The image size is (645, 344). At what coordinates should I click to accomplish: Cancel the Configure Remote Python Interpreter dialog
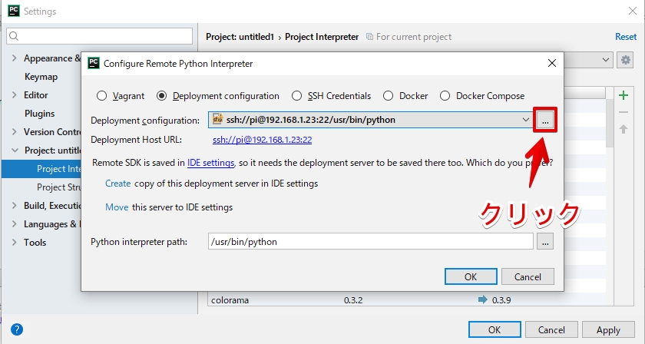point(528,277)
